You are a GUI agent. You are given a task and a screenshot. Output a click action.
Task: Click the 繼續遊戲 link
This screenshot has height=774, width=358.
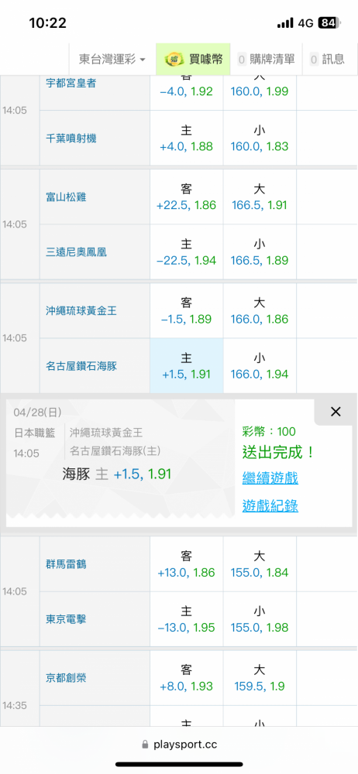click(270, 478)
